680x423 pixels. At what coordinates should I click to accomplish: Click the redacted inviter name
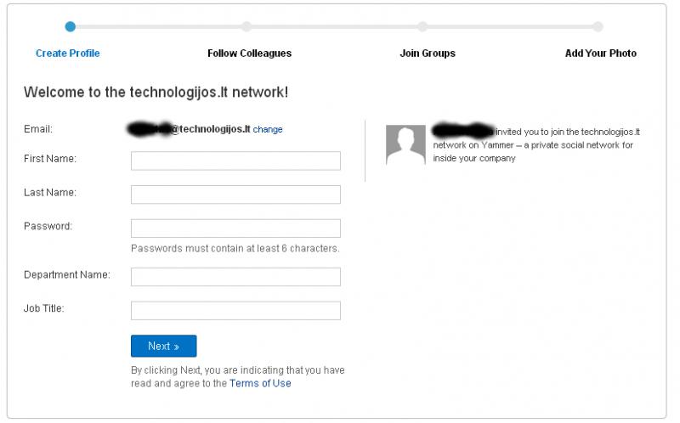pyautogui.click(x=463, y=130)
